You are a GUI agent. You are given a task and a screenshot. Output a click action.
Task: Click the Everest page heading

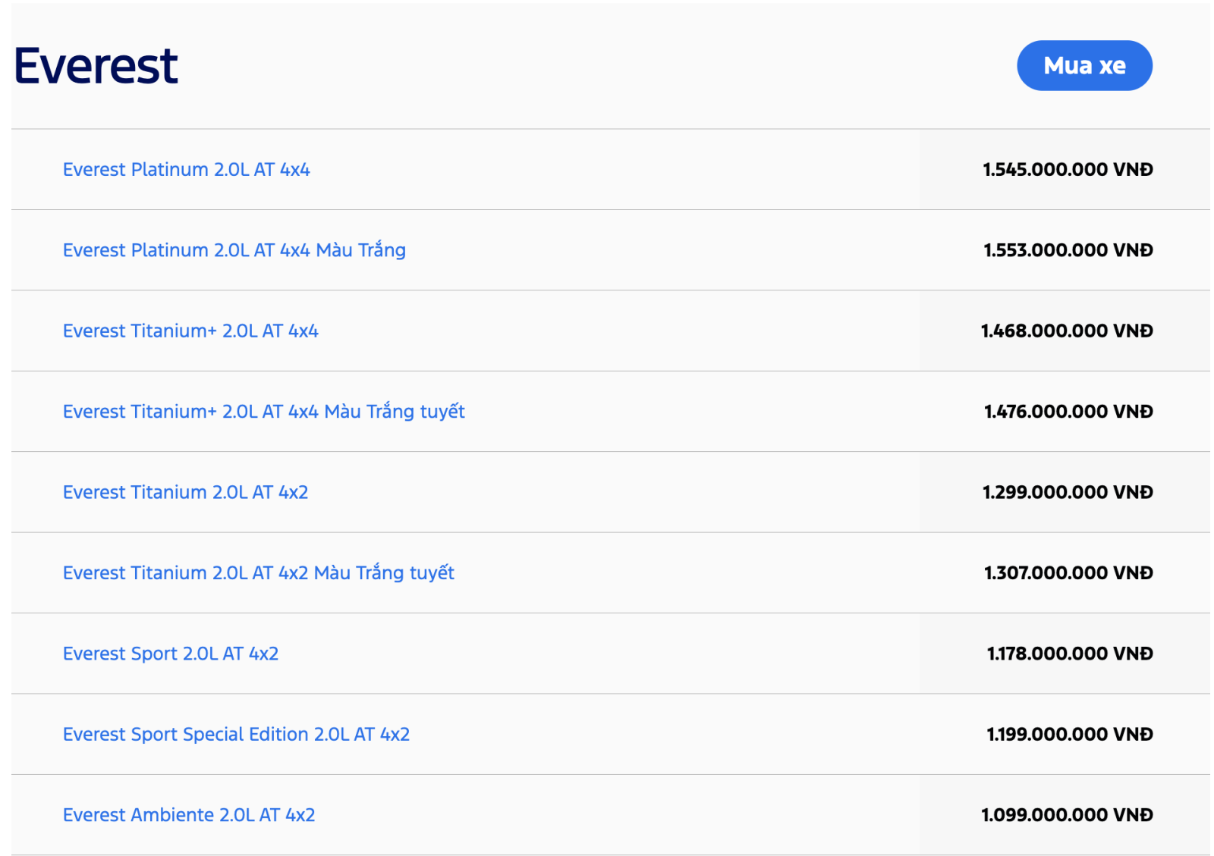point(96,66)
